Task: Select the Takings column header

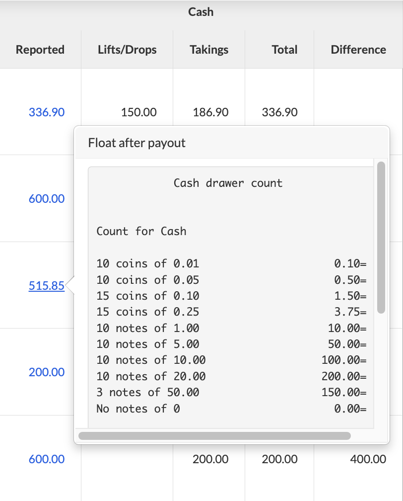Action: tap(209, 50)
